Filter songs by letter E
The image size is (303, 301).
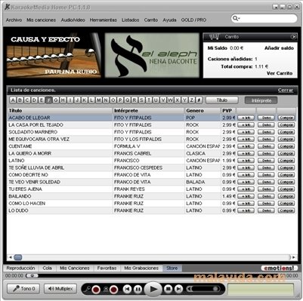42,100
